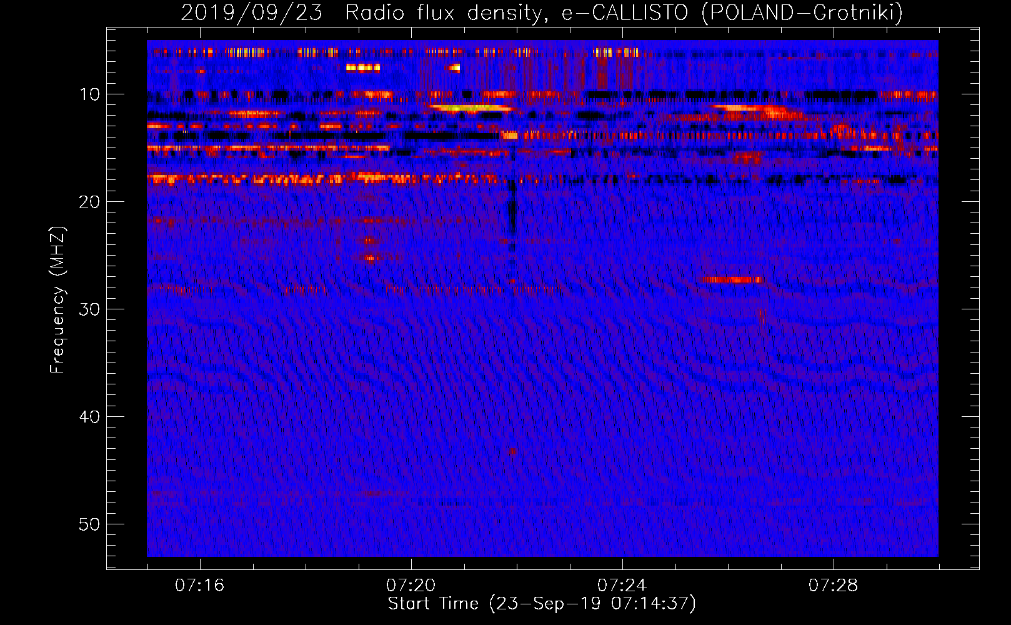Click the 07:16 time tick label
This screenshot has width=1011, height=625.
[x=200, y=586]
